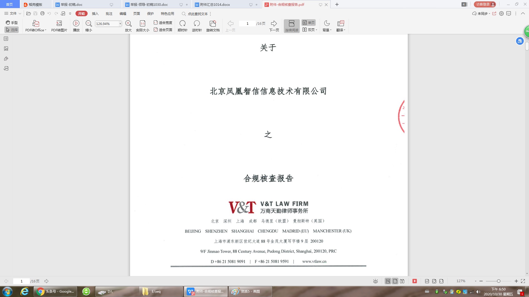Switch to single page view 单页
This screenshot has height=297, width=529.
point(308,23)
